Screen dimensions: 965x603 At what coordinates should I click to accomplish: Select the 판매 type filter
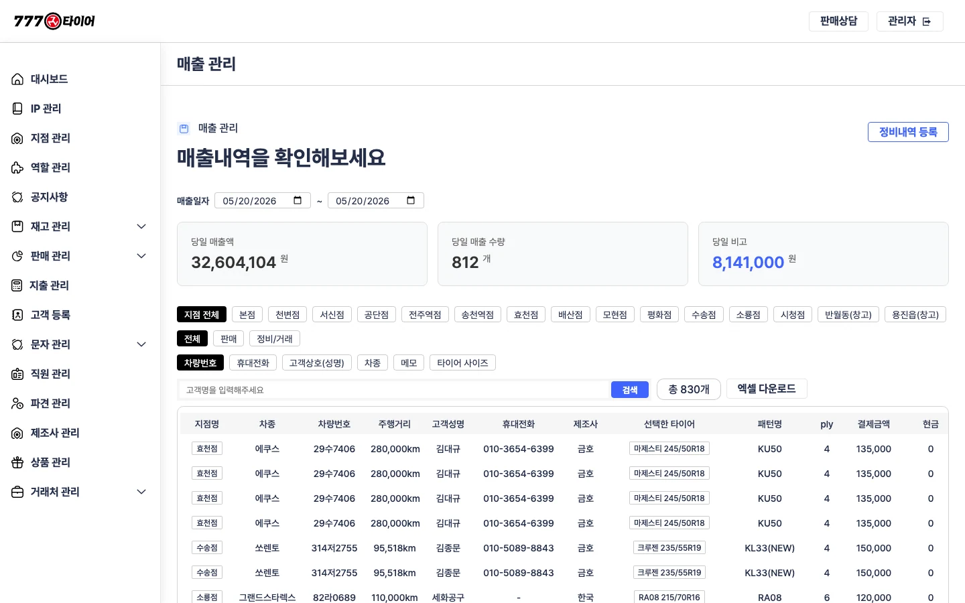[x=229, y=339]
